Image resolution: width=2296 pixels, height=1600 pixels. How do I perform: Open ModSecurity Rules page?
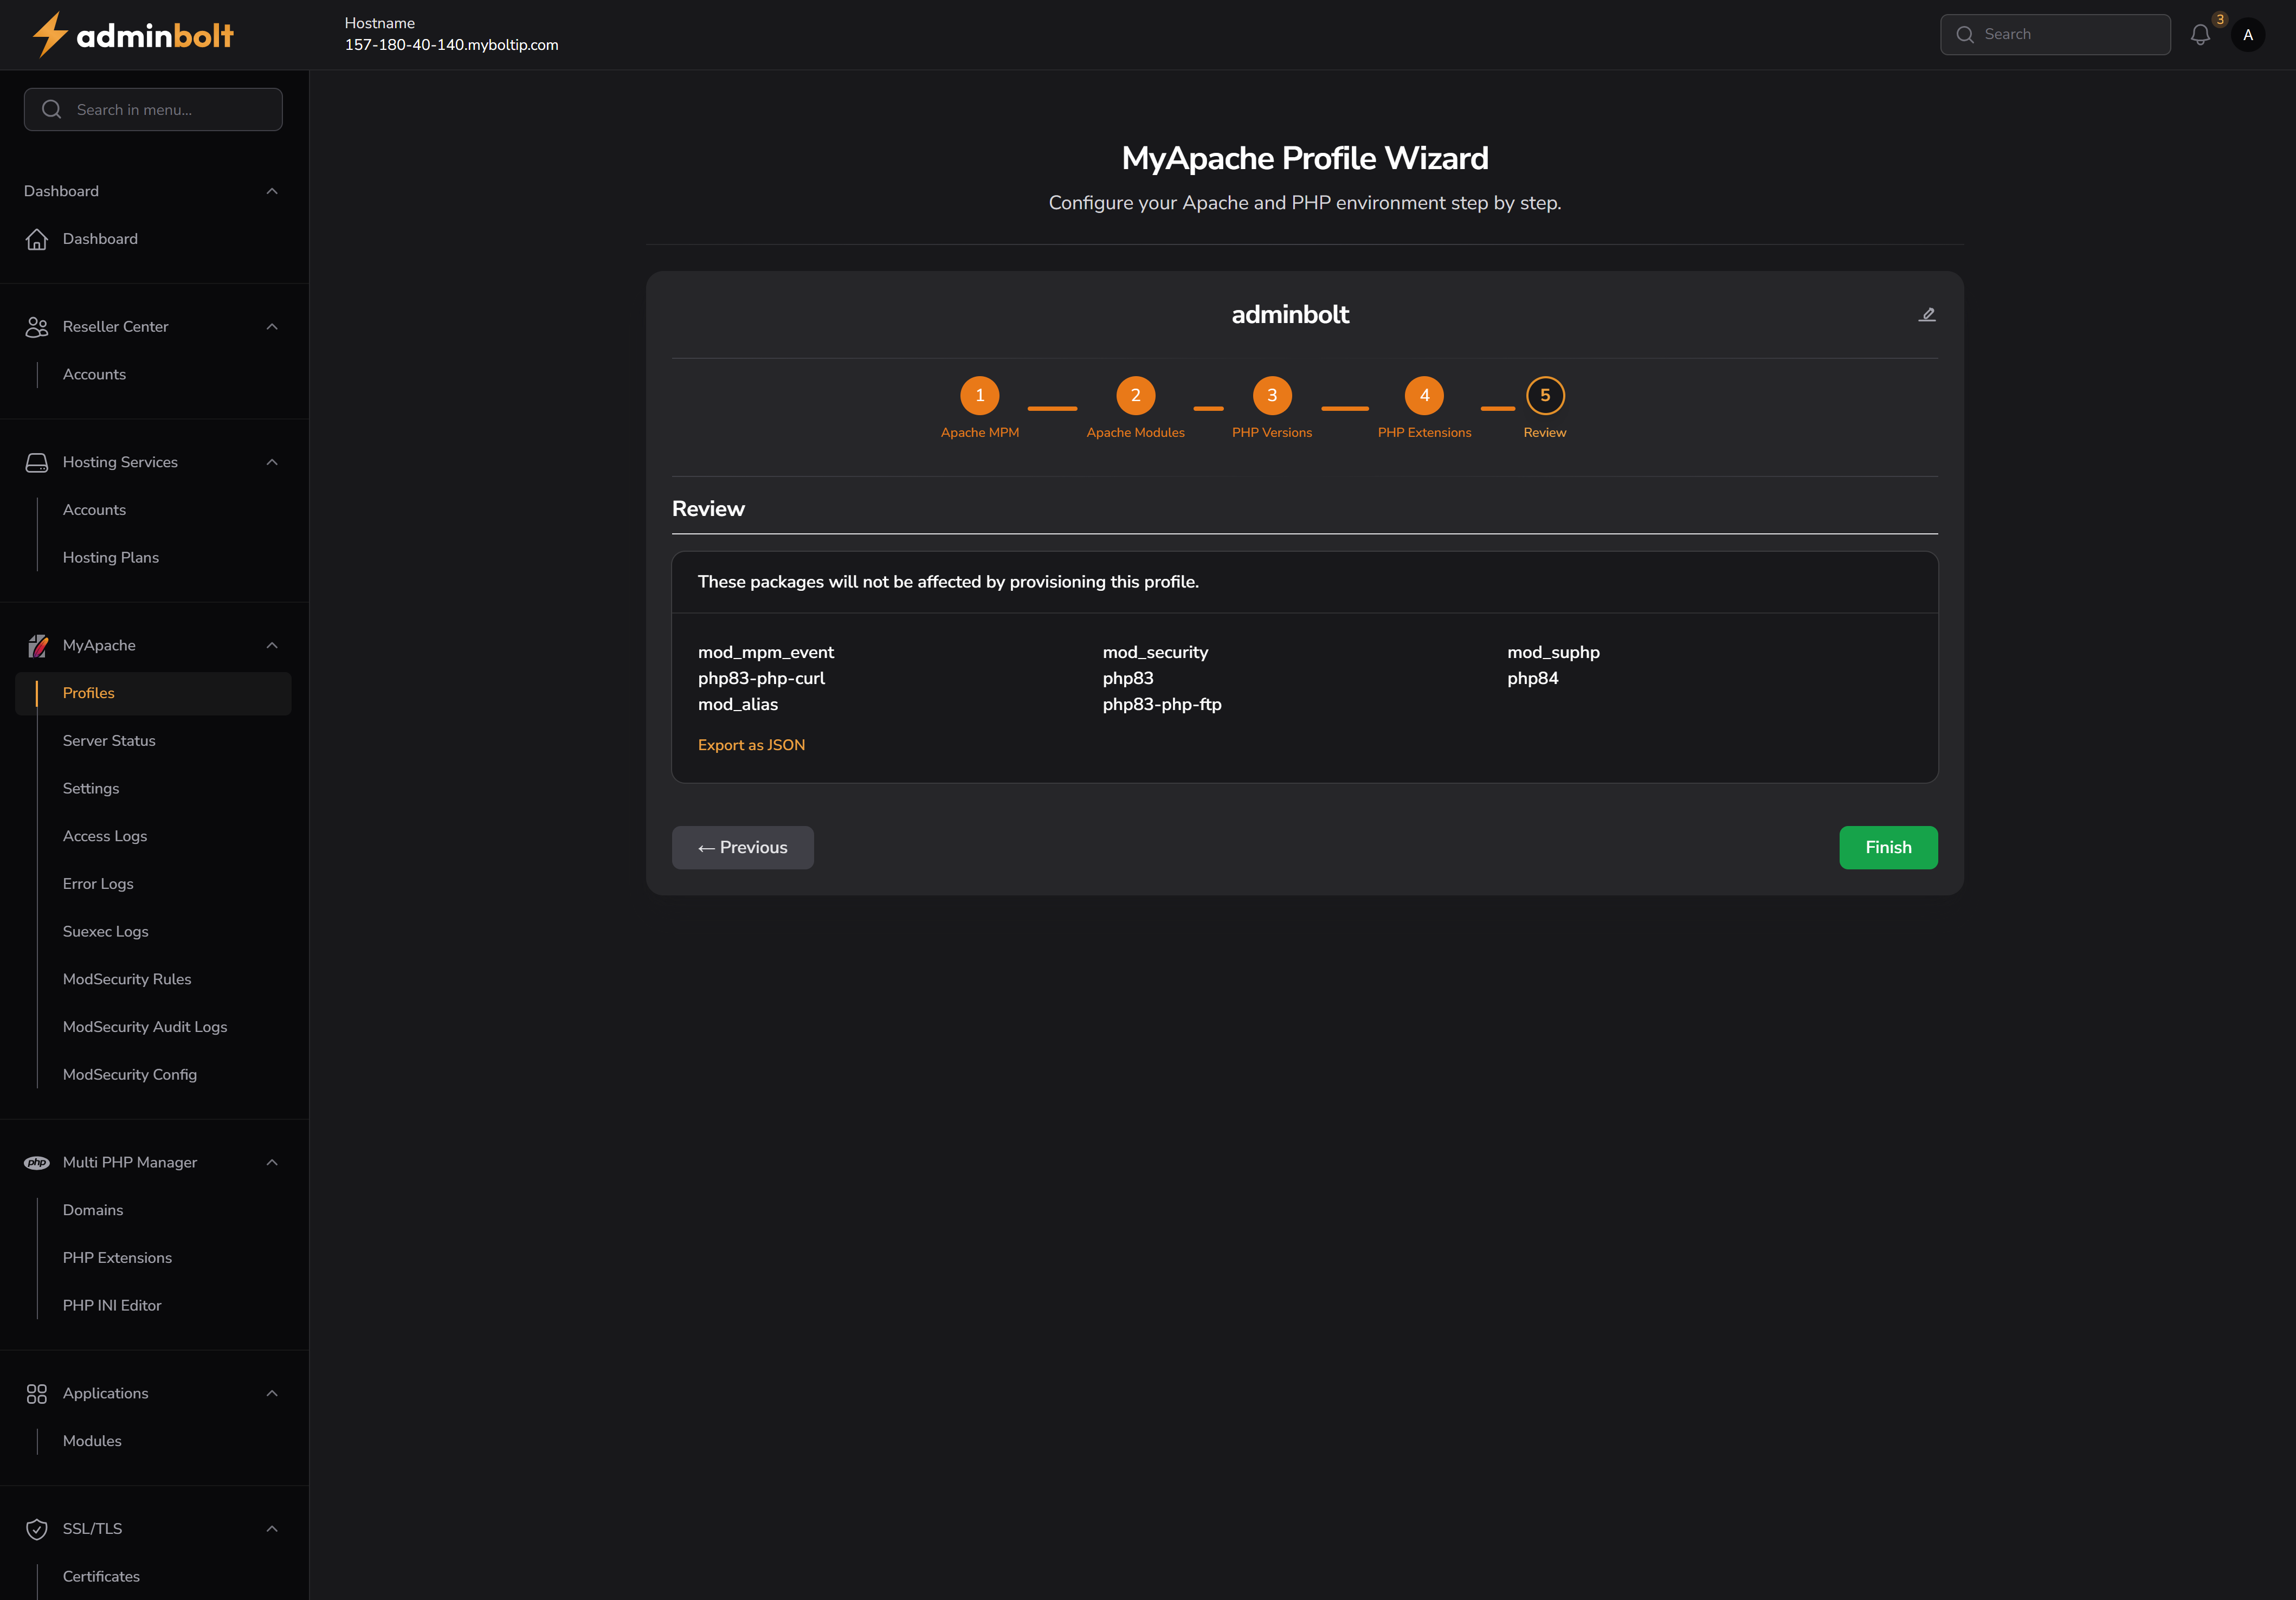coord(127,979)
